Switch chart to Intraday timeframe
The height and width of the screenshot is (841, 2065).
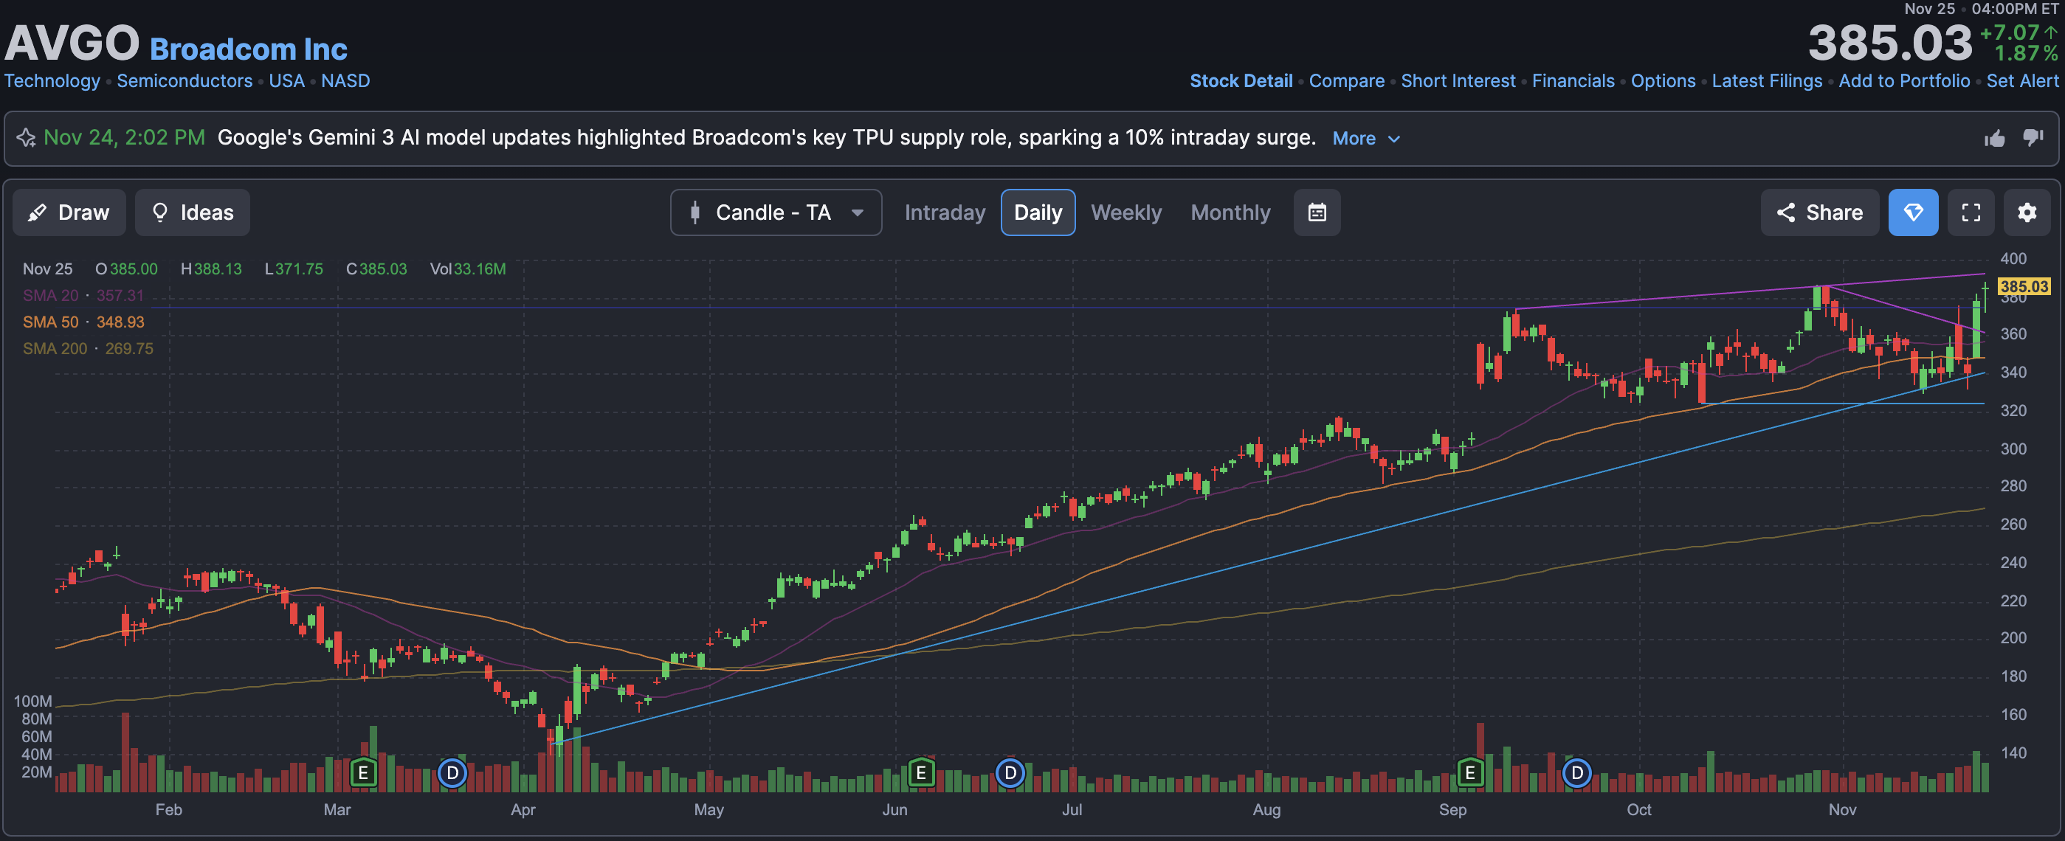[x=945, y=212]
